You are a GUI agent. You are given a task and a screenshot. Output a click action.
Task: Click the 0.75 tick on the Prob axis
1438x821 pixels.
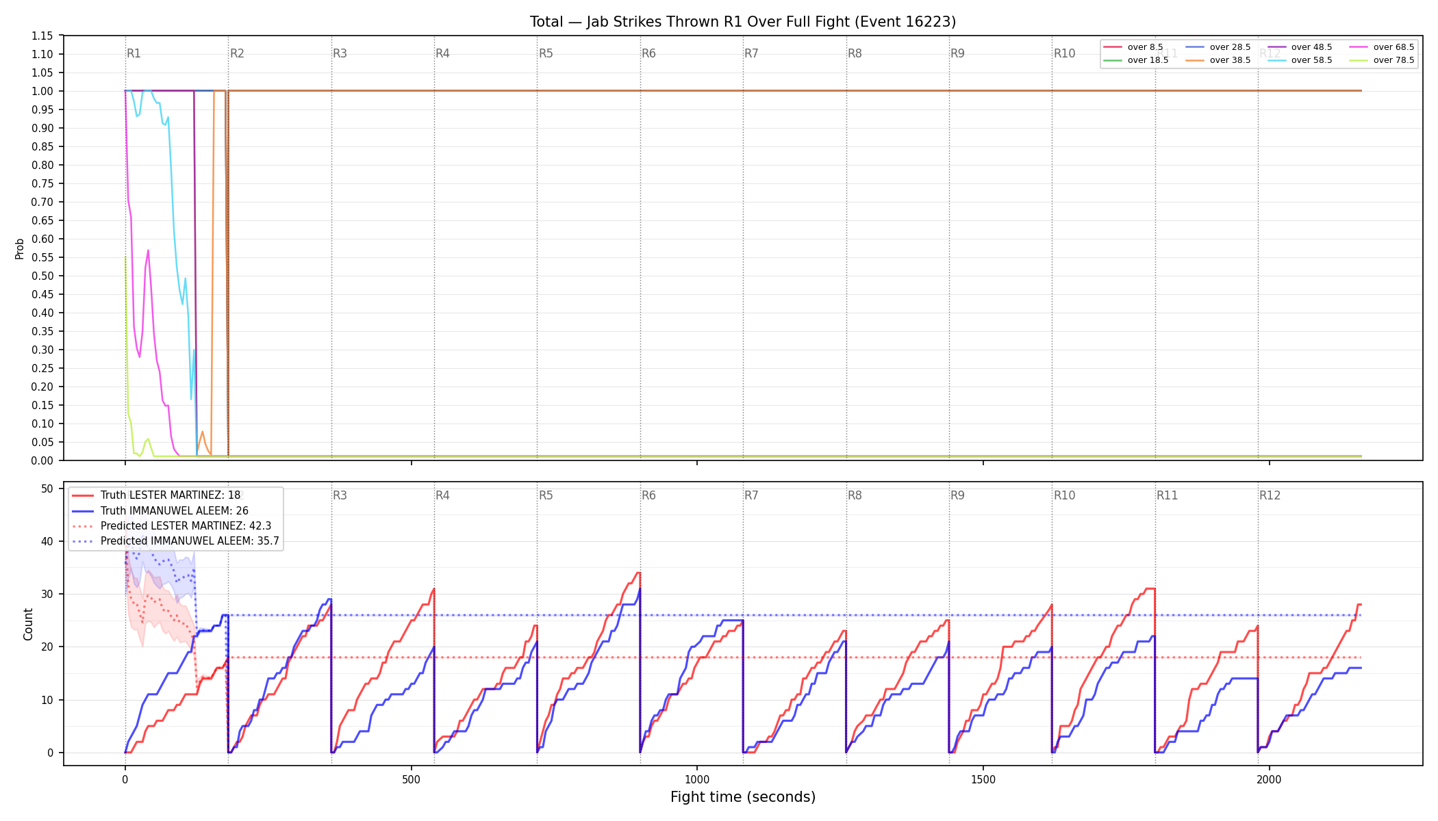(x=42, y=183)
